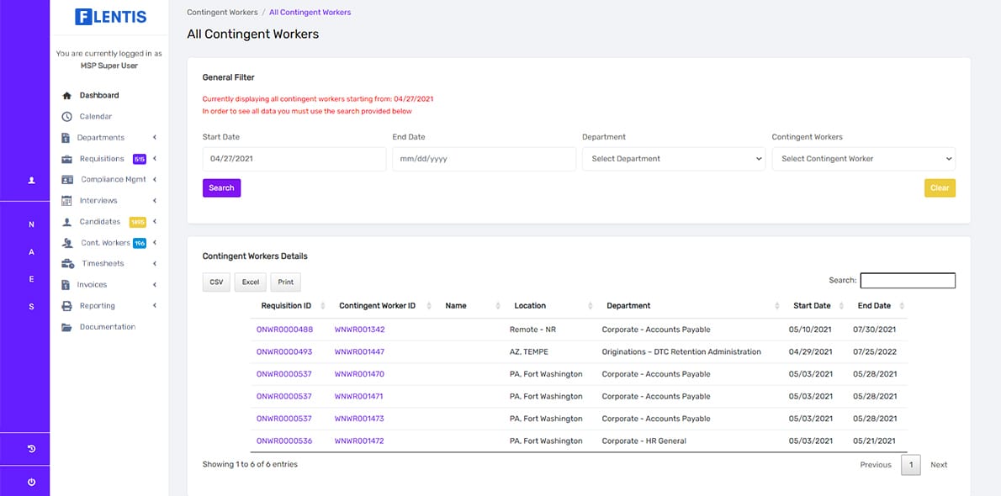Expand the Requisitions menu chevron
The height and width of the screenshot is (496, 1001).
[x=155, y=159]
